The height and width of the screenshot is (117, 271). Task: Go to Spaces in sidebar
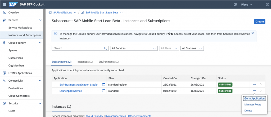tap(13, 50)
